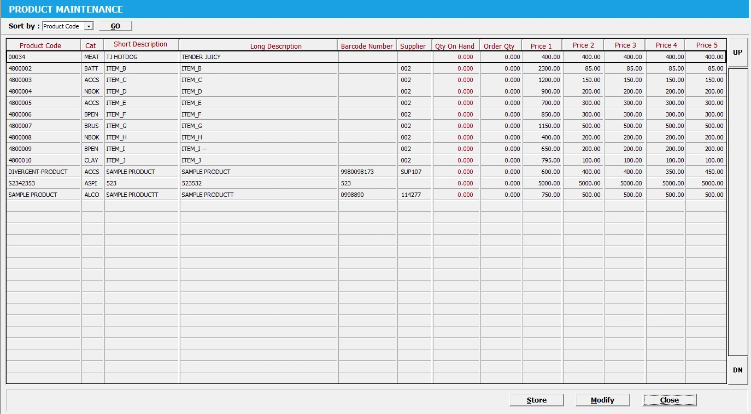Click Price 1 value 2300.00

click(x=542, y=68)
